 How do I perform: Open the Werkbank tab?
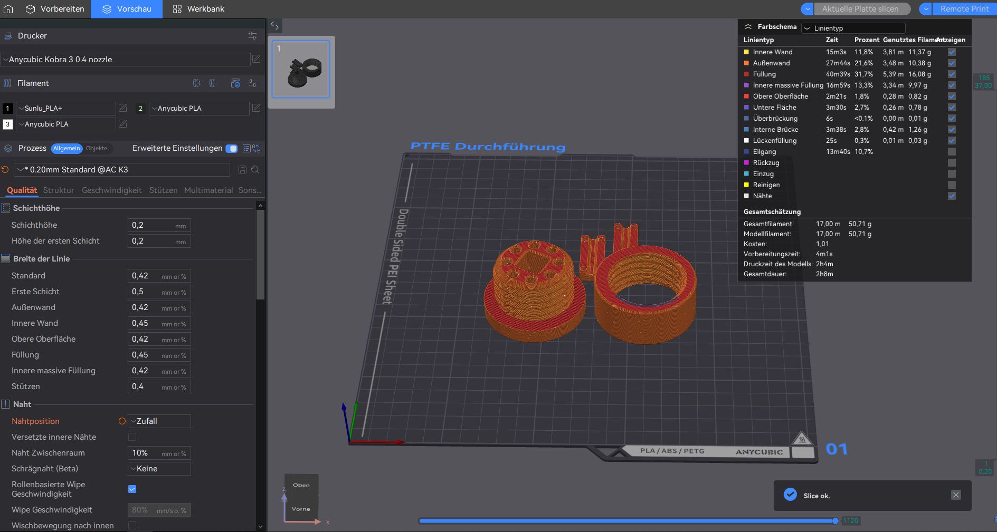tap(198, 9)
